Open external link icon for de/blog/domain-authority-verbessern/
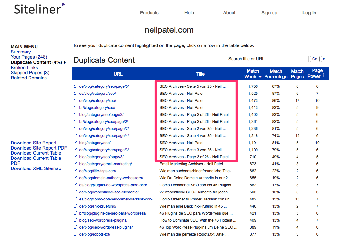This screenshot has height=237, width=343. [x=75, y=178]
